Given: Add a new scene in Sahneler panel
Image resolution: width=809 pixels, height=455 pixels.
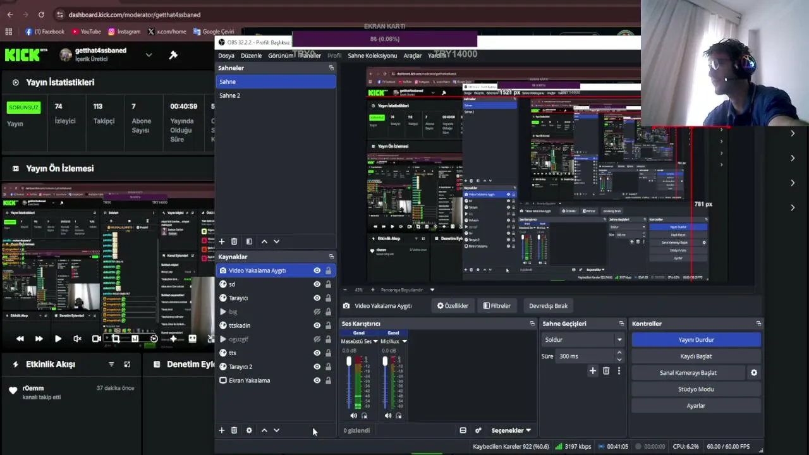Looking at the screenshot, I should coord(221,241).
